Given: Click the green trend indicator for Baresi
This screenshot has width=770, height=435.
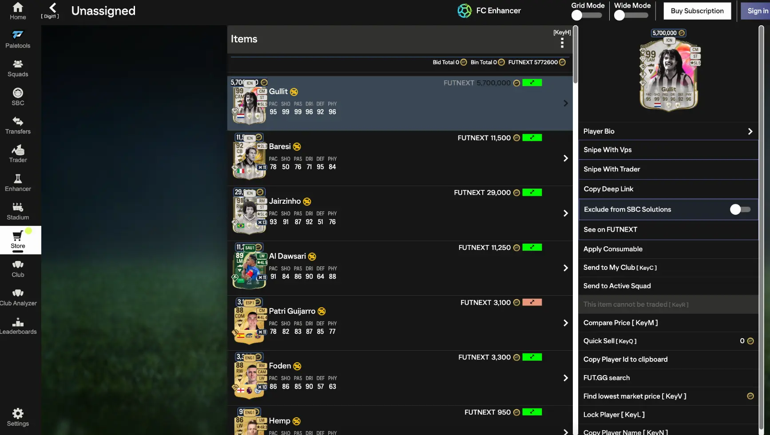Looking at the screenshot, I should tap(532, 138).
